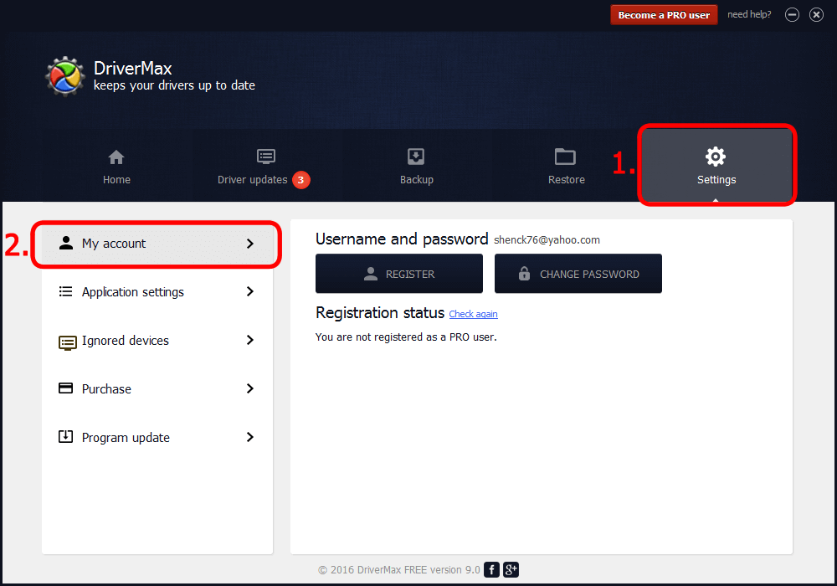Click the REGISTER button person icon
This screenshot has width=837, height=586.
[x=371, y=274]
